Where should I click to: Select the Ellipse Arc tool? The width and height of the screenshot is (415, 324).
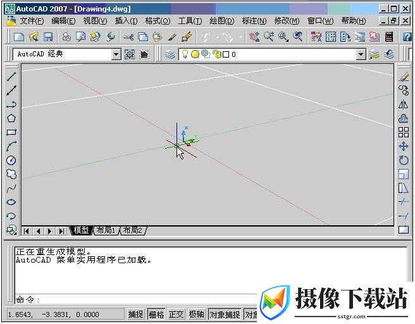(x=11, y=216)
